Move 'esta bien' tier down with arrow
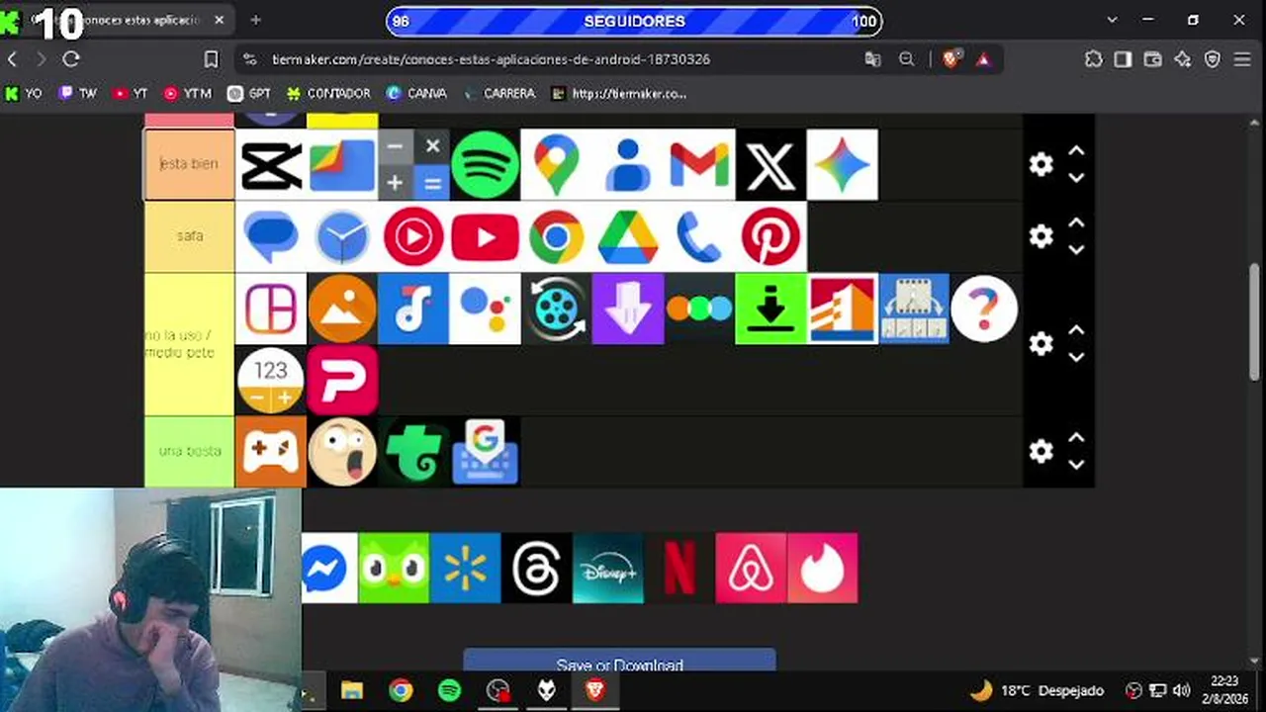 click(1076, 178)
